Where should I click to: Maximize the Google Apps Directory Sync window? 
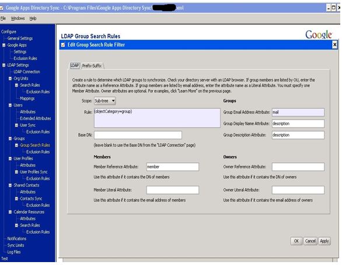pos(334,8)
